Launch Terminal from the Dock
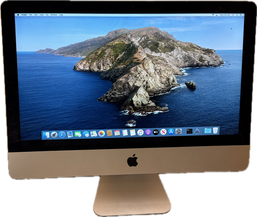This screenshot has height=217, width=257. (x=189, y=131)
